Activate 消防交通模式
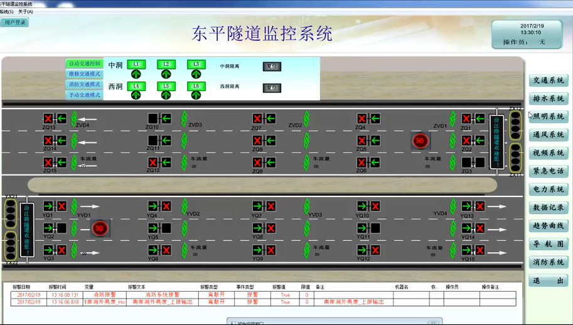 [84, 84]
